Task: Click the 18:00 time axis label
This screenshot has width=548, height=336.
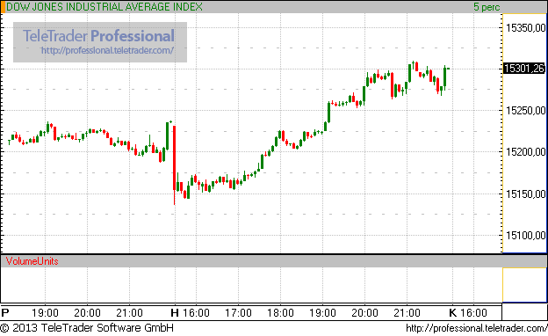Action: click(x=280, y=312)
